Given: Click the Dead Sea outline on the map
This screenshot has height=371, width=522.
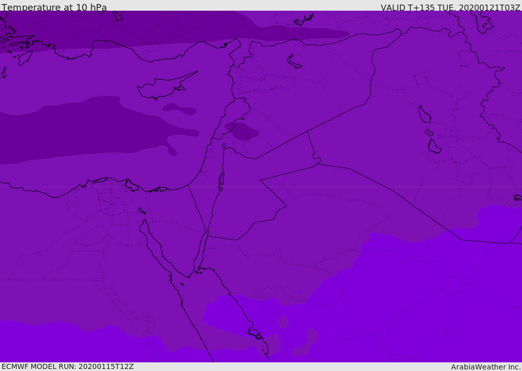Looking at the screenshot, I should point(221,180).
